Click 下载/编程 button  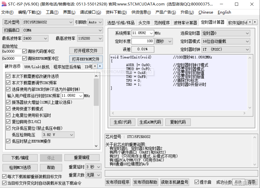20,158
